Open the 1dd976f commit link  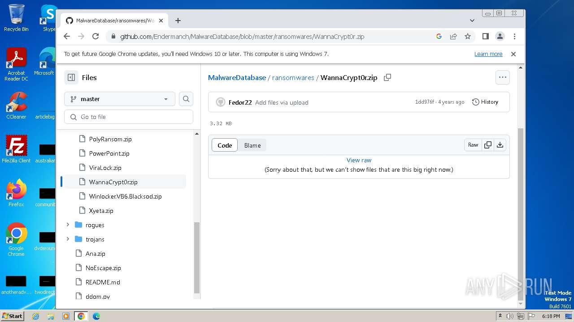(x=424, y=102)
